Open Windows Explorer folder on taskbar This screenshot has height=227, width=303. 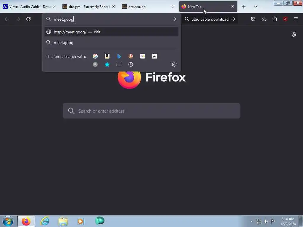63,221
